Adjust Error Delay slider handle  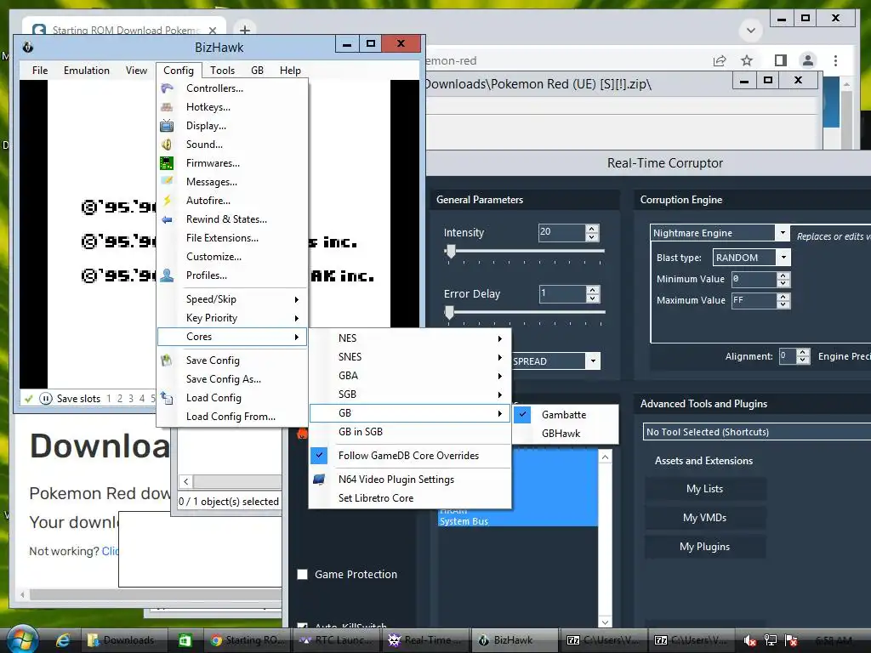tap(450, 313)
